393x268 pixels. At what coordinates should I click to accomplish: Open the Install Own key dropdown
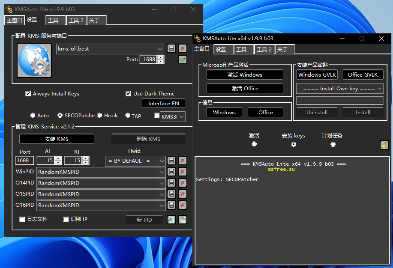pyautogui.click(x=380, y=89)
